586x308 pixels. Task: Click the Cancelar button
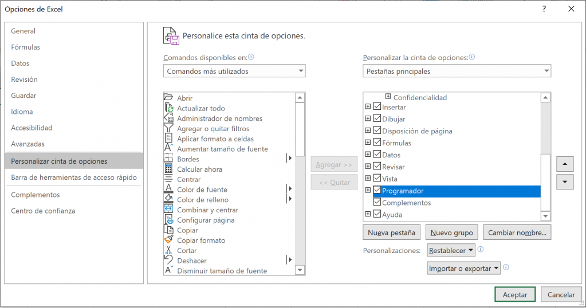point(561,295)
